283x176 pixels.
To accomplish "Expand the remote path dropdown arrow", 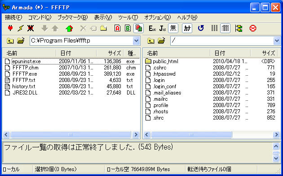I will click(277, 41).
